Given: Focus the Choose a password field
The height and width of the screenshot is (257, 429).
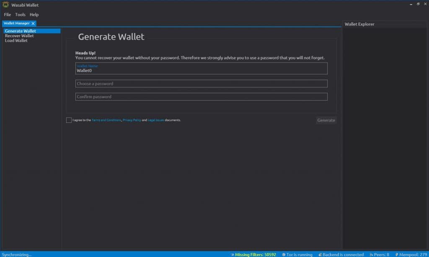Looking at the screenshot, I should click(201, 84).
